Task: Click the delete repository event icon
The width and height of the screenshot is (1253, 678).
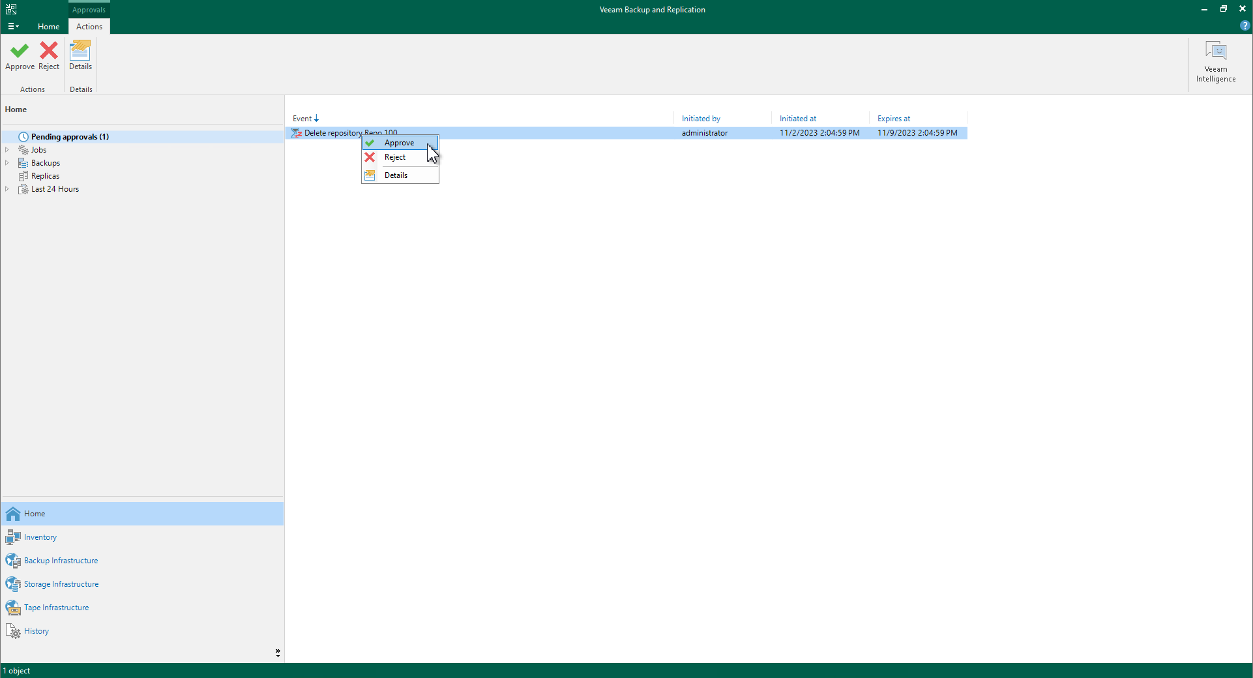Action: click(297, 133)
